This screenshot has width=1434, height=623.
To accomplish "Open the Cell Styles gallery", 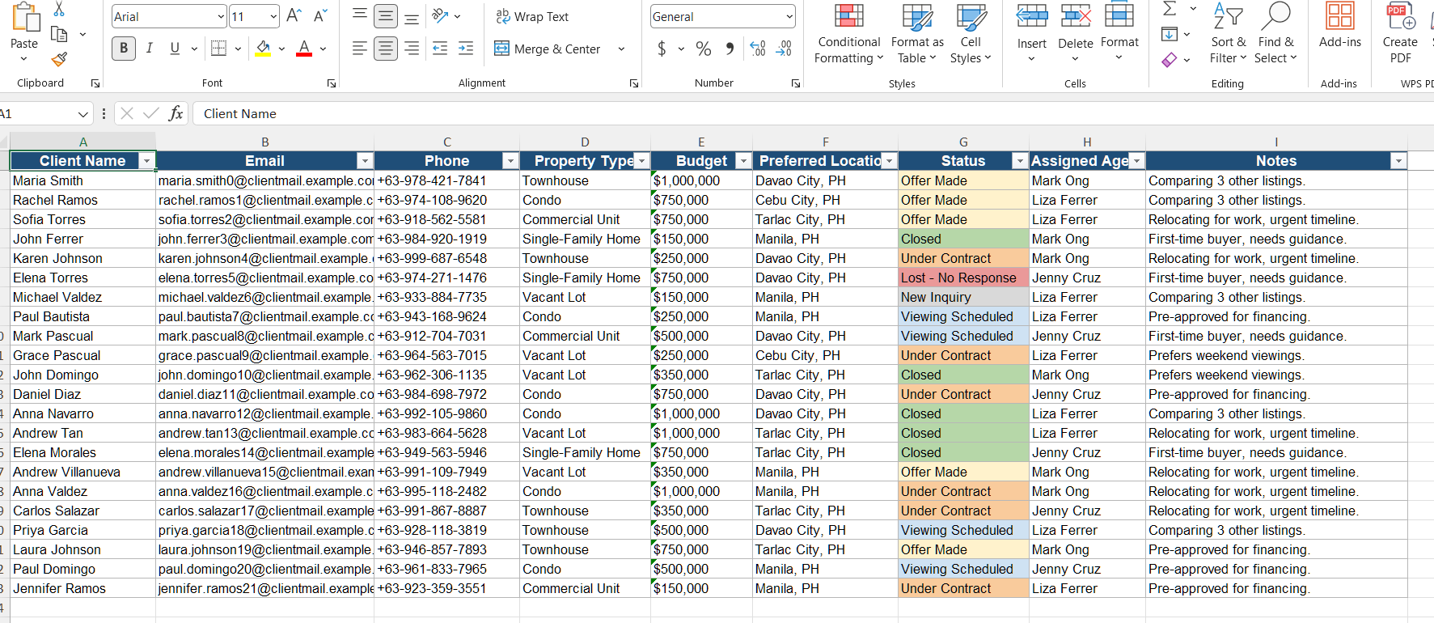I will pyautogui.click(x=971, y=34).
